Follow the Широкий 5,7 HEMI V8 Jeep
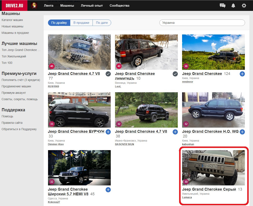253x206 pixels. click(108, 190)
